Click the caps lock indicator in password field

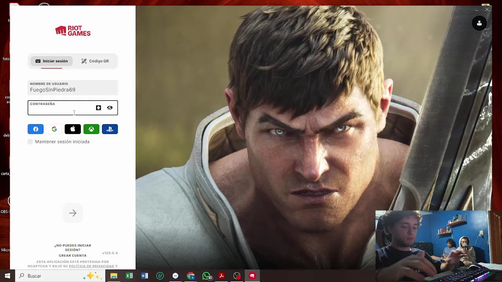pyautogui.click(x=98, y=108)
